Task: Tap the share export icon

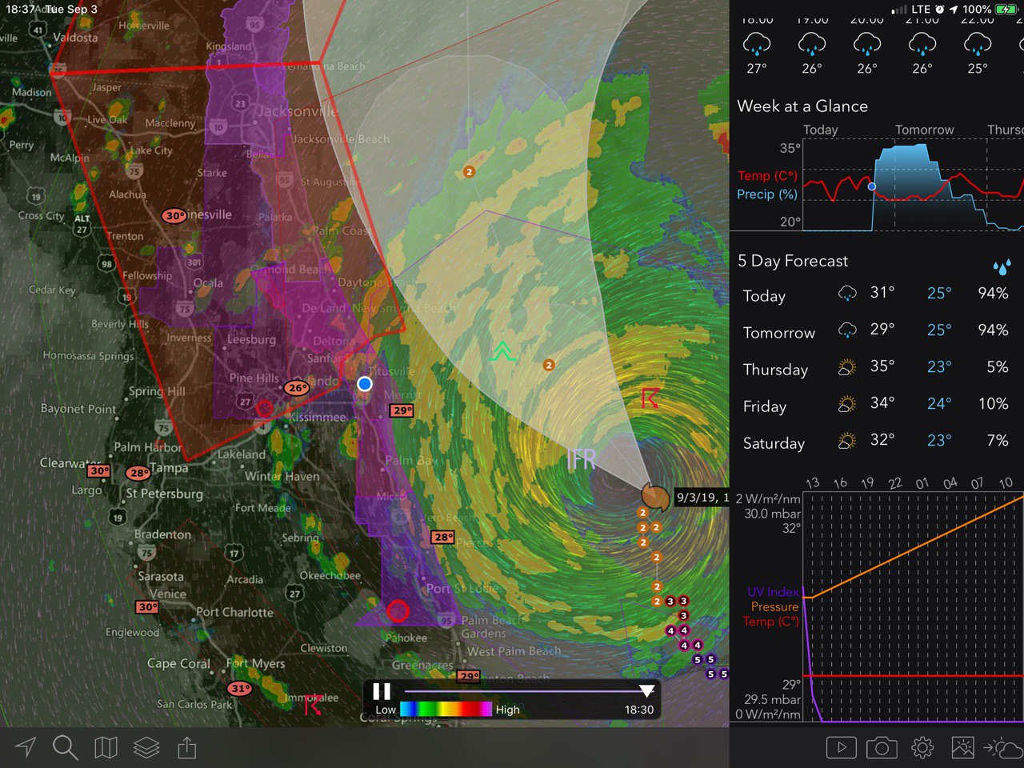Action: (x=186, y=747)
